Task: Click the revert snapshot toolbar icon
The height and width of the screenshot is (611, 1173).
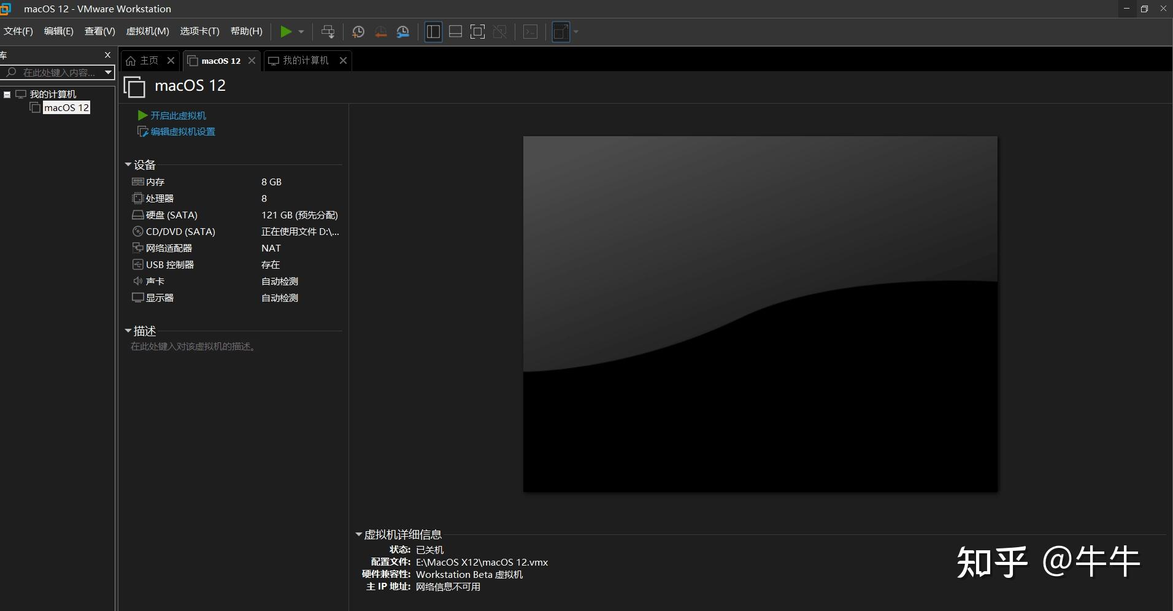Action: pos(381,32)
